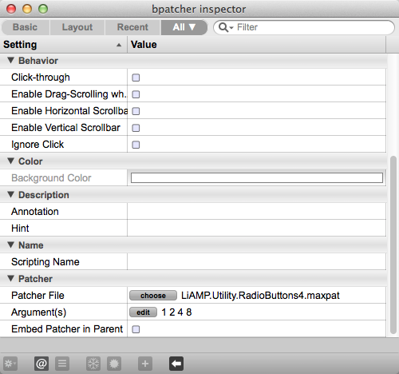
Task: Click choose button for Patcher File
Action: tap(153, 296)
